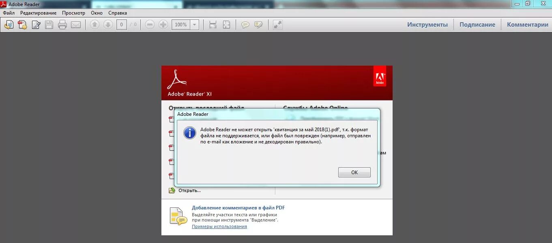Click the Adobe logo on welcome banner
Image resolution: width=552 pixels, height=243 pixels.
click(x=380, y=77)
